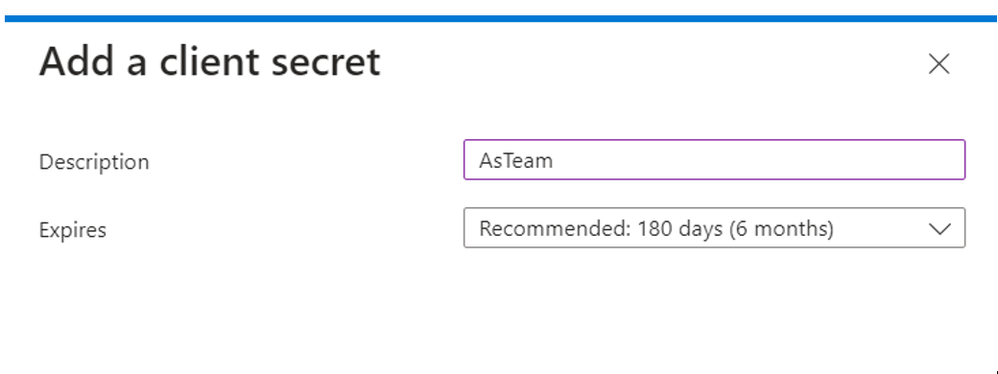Viewport: 998px width, 374px height.
Task: Open the Expires dropdown chevron arrow
Action: [939, 228]
